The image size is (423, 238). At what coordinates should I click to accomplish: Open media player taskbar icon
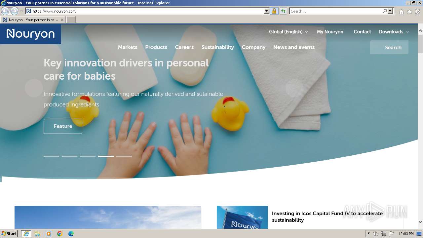pyautogui.click(x=49, y=234)
